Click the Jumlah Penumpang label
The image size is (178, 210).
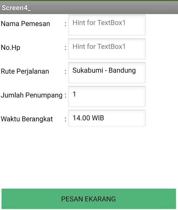[32, 95]
